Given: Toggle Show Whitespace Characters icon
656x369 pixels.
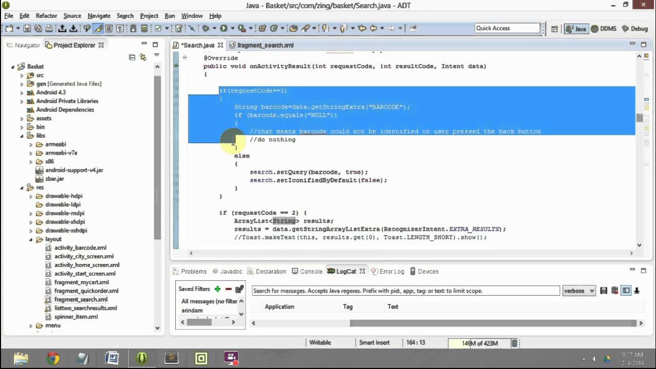Looking at the screenshot, I should point(119,29).
